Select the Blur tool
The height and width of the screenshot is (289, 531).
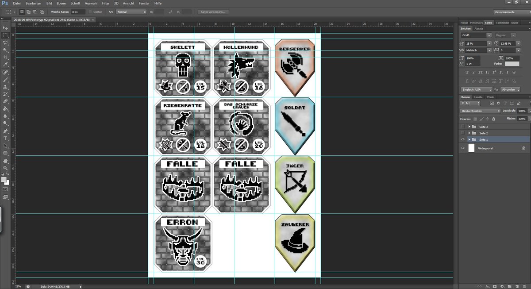pos(6,116)
